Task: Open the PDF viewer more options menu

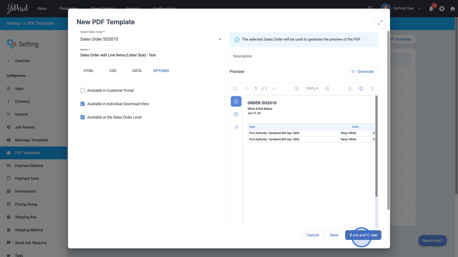Action: pos(372,89)
